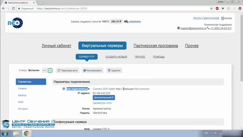Click the password value 3Be3hcPzka
Screen dimensions: 243x137
click(x=100, y=113)
